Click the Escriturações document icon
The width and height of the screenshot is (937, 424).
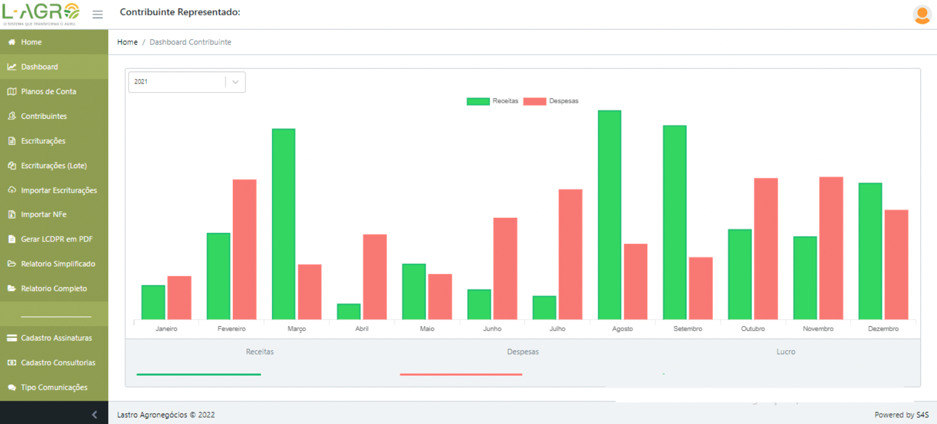click(x=11, y=141)
